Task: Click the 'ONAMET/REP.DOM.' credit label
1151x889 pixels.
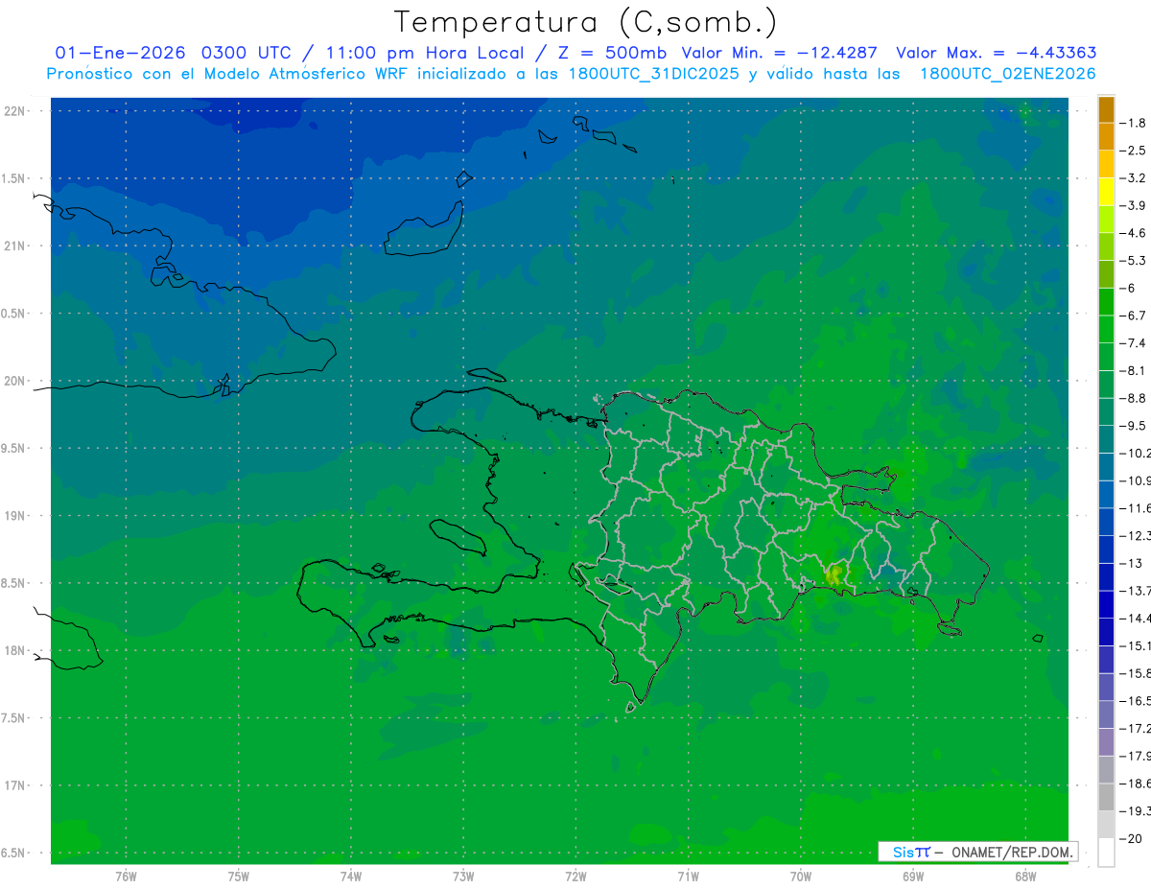Action: coord(1013,852)
